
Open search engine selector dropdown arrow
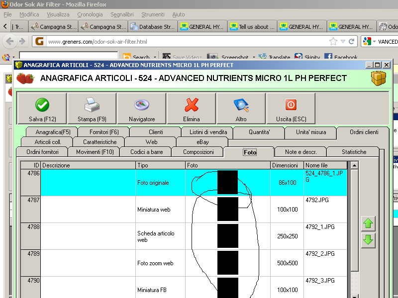(x=374, y=41)
